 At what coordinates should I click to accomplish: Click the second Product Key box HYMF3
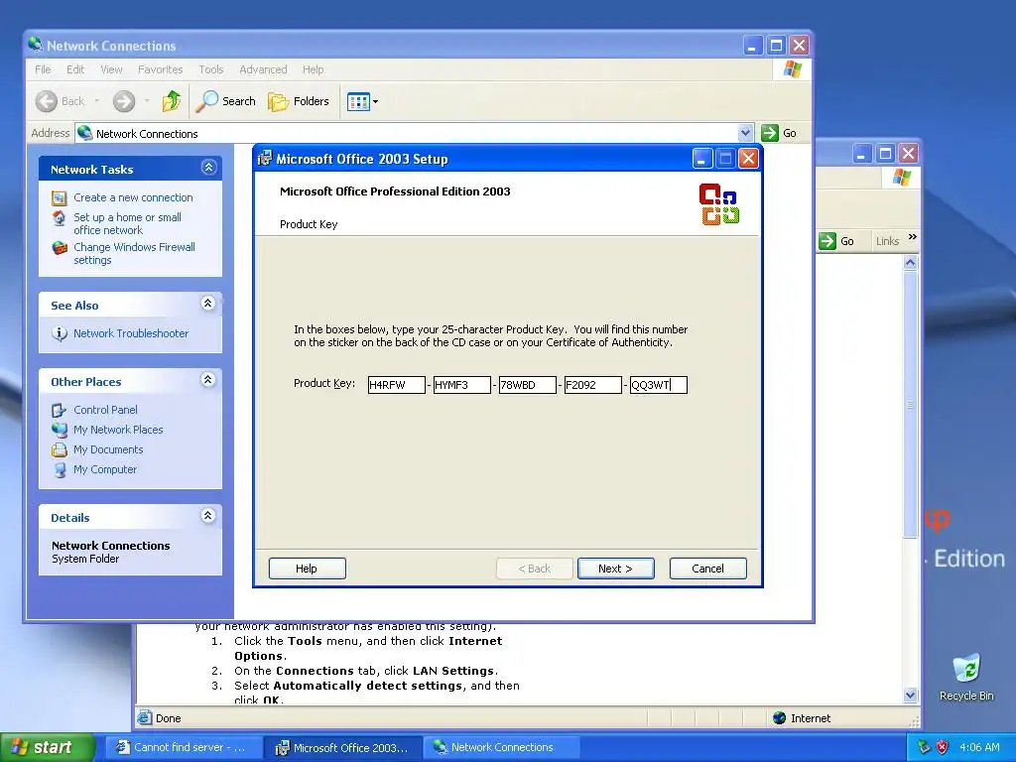pos(462,385)
